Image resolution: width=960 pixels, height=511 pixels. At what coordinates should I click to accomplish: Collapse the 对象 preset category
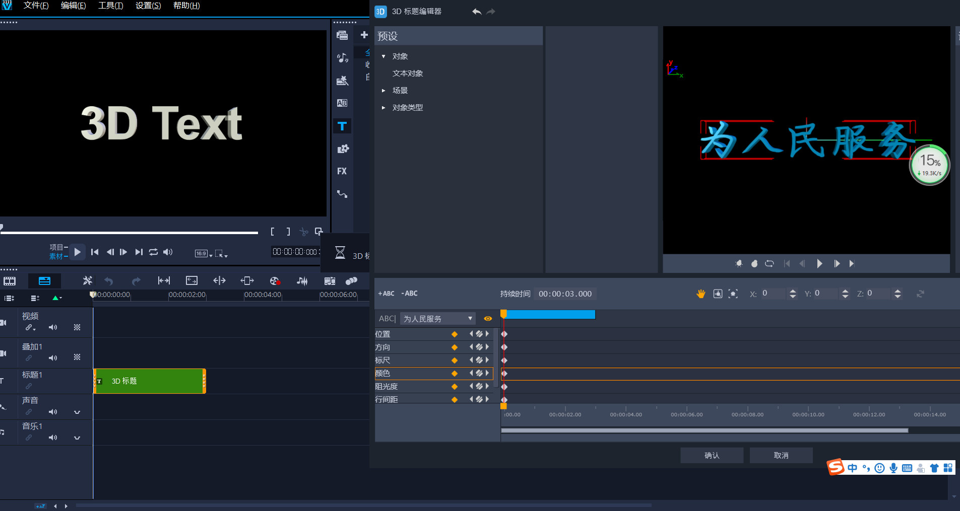pyautogui.click(x=383, y=56)
